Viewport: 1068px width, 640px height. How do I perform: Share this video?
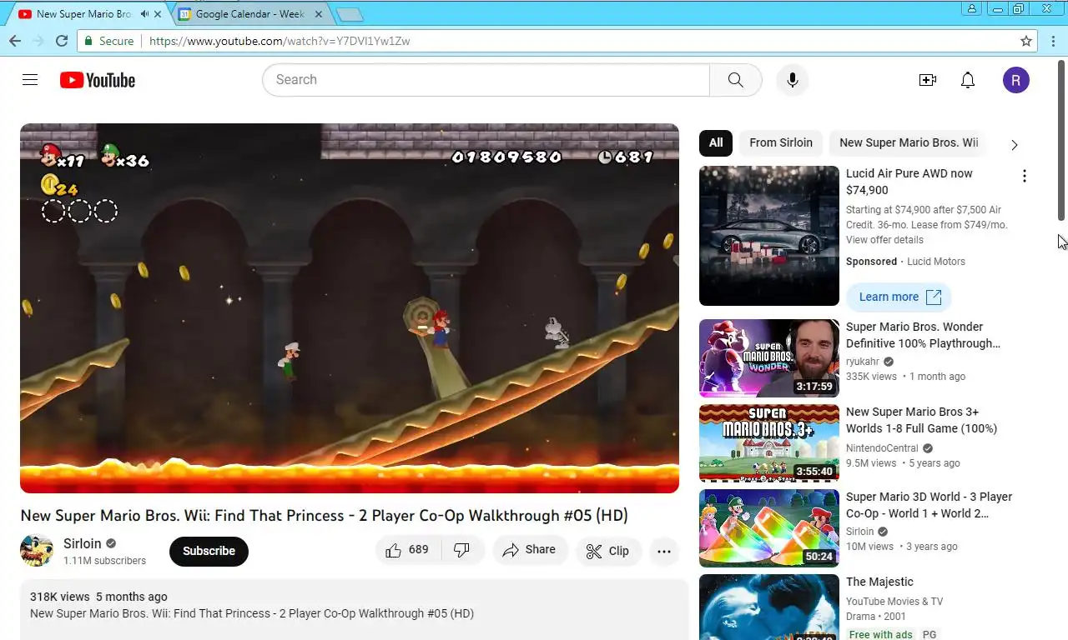[530, 550]
